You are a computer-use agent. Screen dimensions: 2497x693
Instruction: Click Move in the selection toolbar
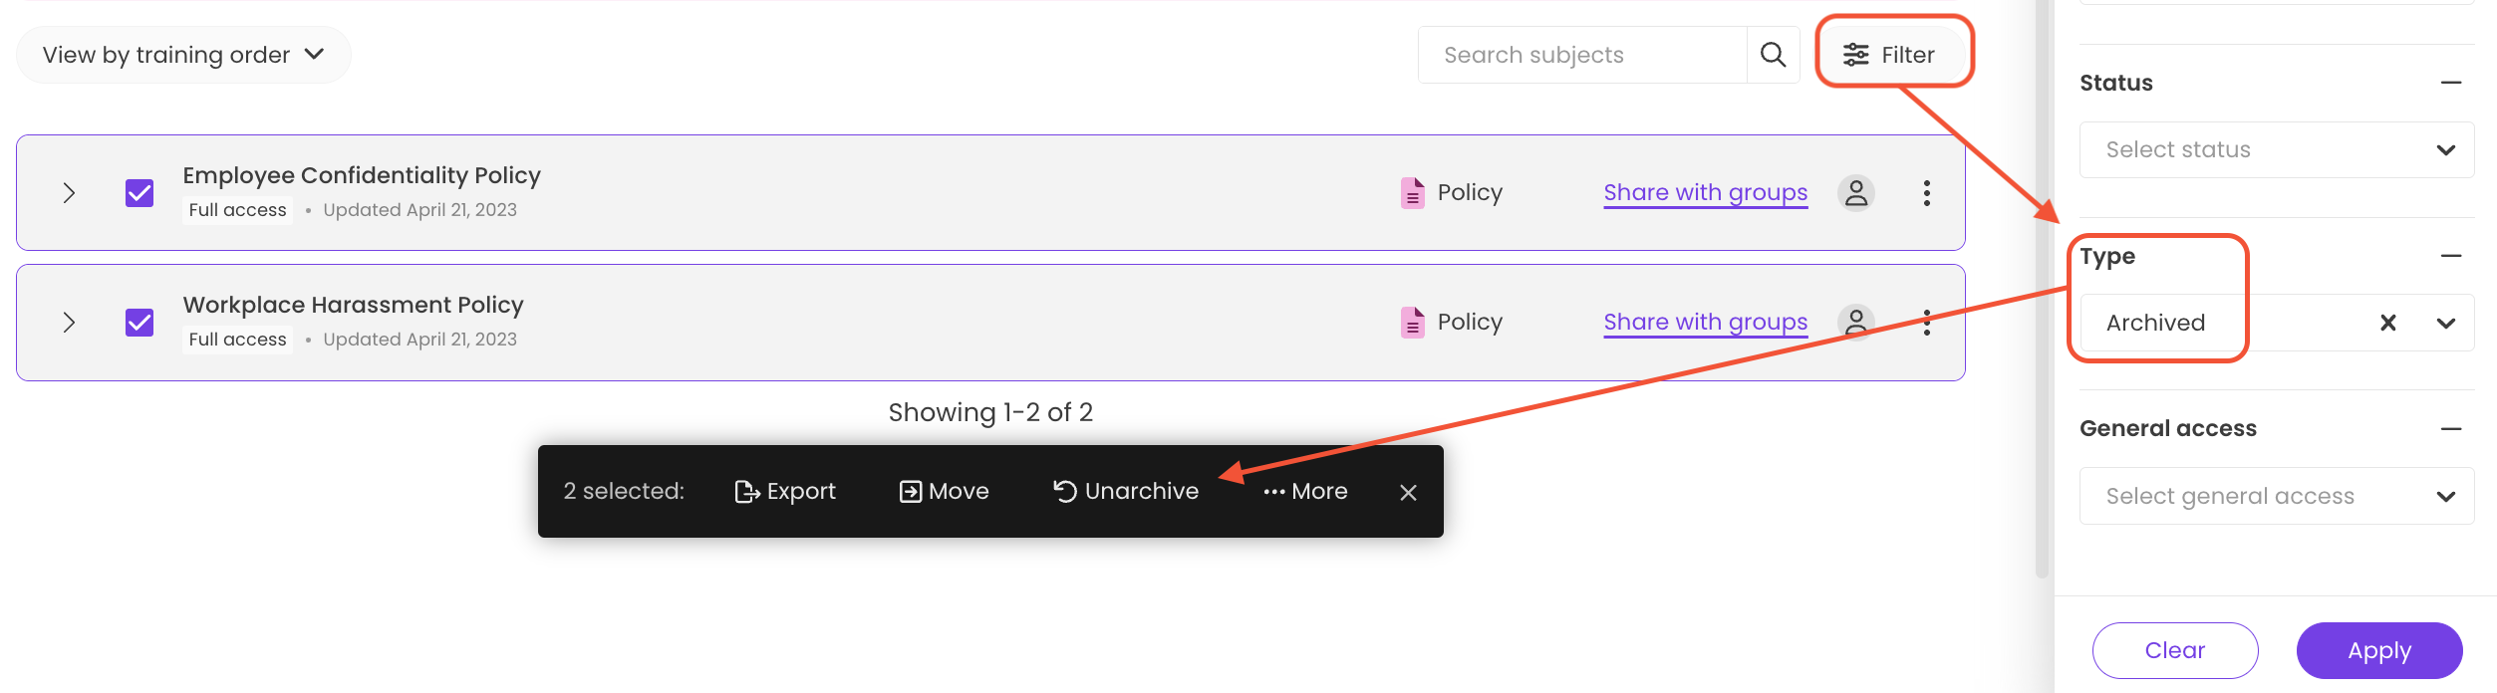click(944, 492)
